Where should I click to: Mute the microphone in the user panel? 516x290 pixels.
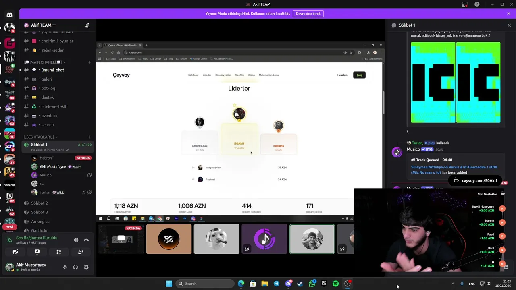[x=64, y=267]
